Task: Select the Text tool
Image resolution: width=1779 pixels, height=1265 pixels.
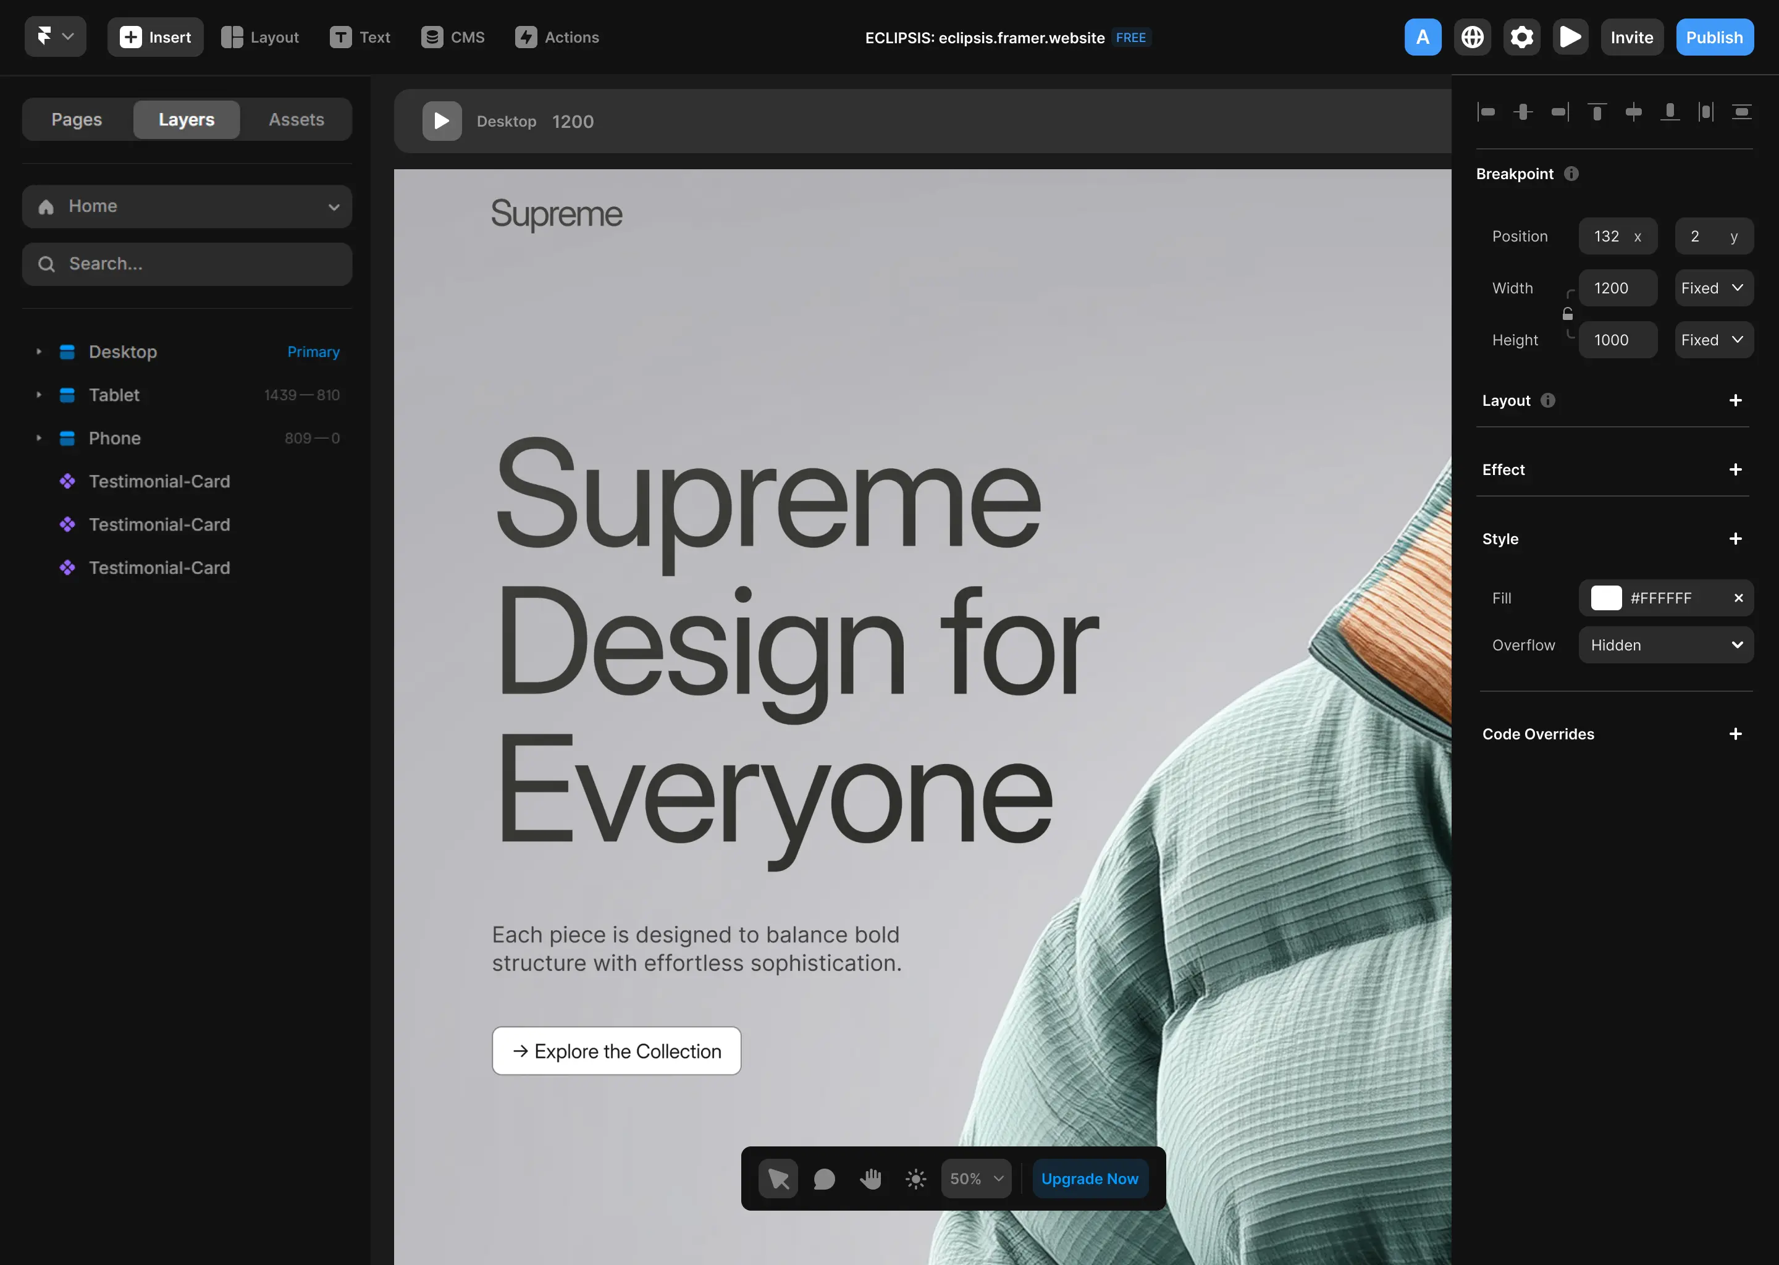Action: coord(360,36)
